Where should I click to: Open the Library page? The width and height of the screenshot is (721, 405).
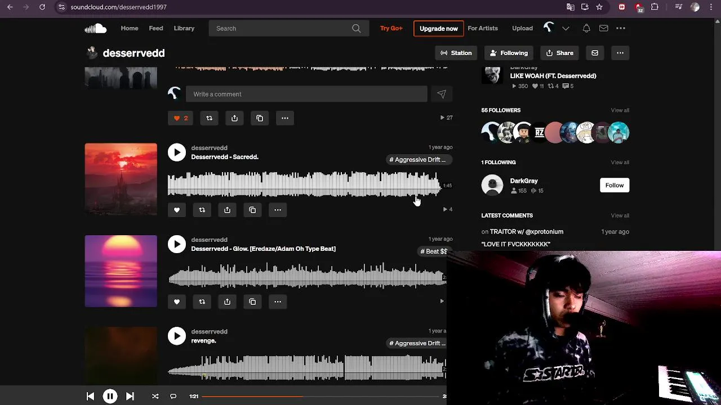click(184, 28)
